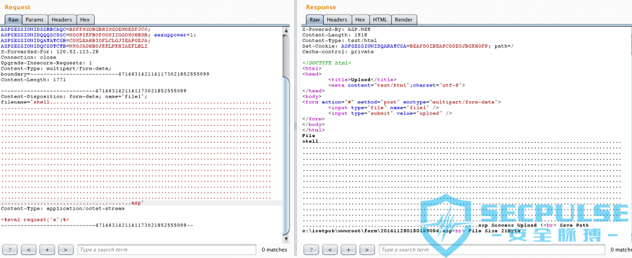The image size is (632, 258).
Task: Click the '<title>Upload</title>' line
Action: tap(362, 80)
